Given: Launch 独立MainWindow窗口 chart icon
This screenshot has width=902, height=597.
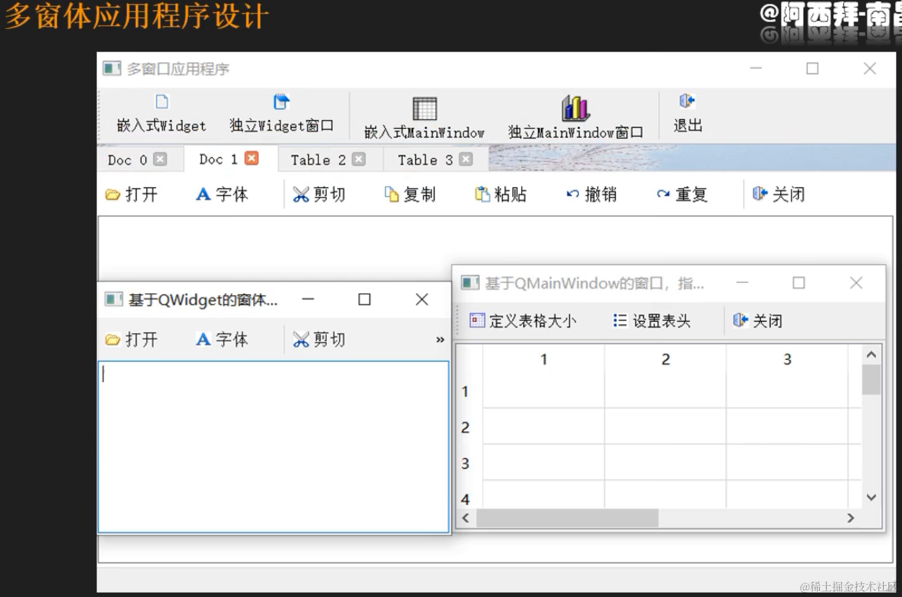Looking at the screenshot, I should (576, 108).
